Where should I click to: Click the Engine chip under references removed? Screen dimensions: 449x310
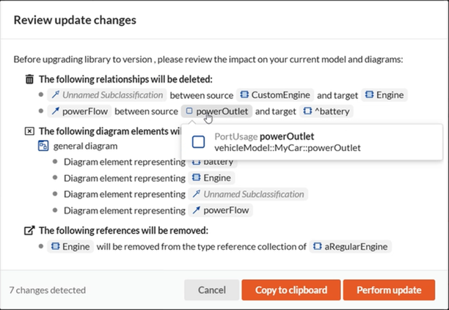click(x=70, y=247)
